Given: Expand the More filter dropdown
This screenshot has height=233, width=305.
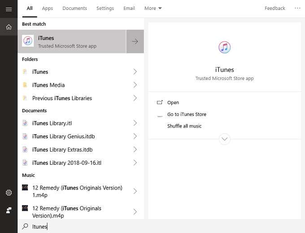Looking at the screenshot, I should [153, 8].
